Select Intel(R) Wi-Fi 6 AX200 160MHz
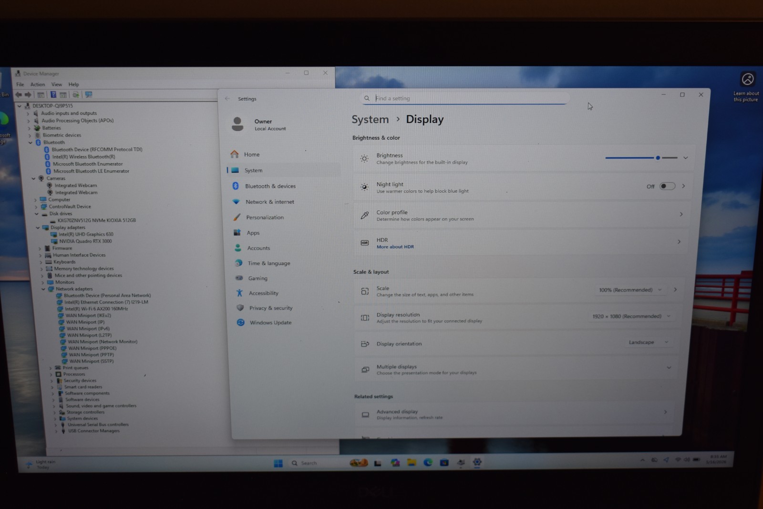 [96, 309]
